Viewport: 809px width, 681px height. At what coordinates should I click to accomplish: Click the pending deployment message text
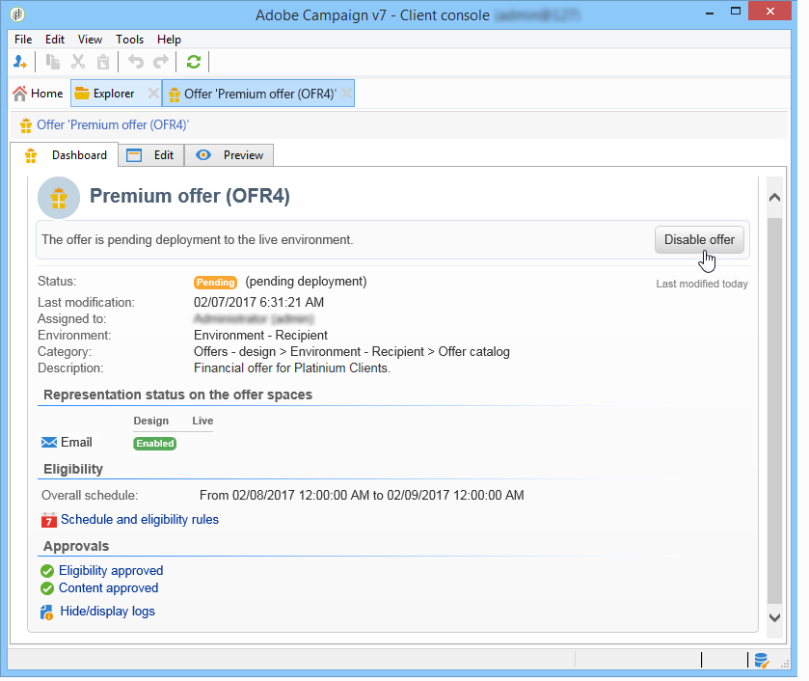click(x=197, y=239)
